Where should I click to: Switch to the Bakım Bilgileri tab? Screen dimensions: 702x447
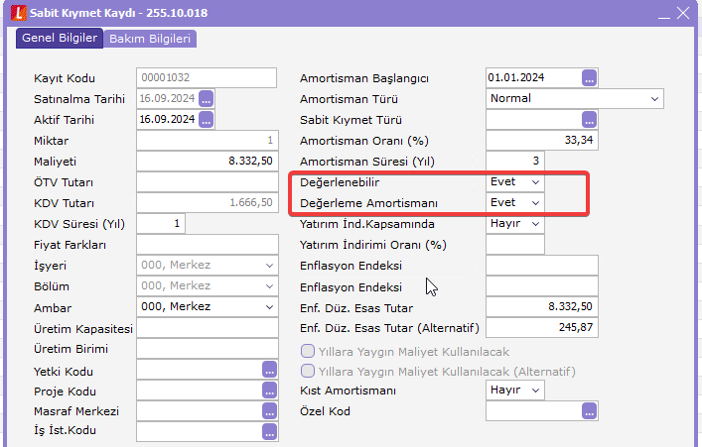[149, 39]
